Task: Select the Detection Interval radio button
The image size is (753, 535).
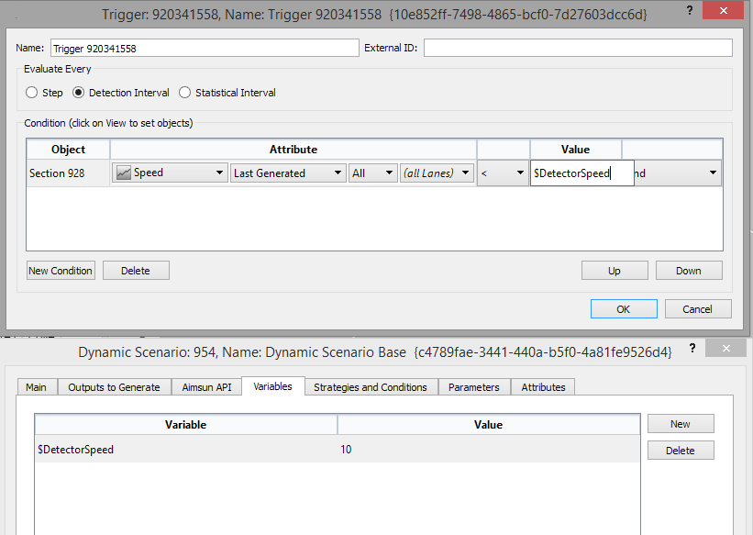Action: click(80, 92)
